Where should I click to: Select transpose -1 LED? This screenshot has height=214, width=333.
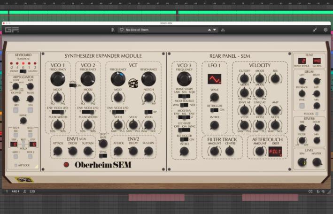tap(17, 63)
